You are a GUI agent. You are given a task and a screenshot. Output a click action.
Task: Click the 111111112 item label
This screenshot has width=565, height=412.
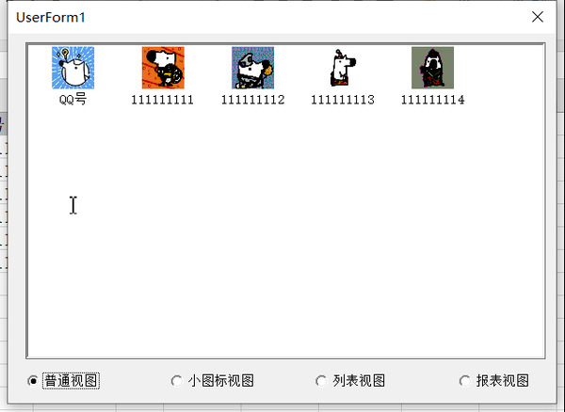pos(253,100)
